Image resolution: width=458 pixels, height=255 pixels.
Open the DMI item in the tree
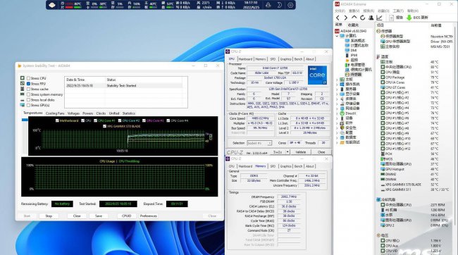tap(354, 50)
